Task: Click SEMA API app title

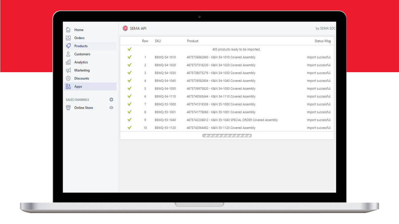Action: pyautogui.click(x=138, y=28)
